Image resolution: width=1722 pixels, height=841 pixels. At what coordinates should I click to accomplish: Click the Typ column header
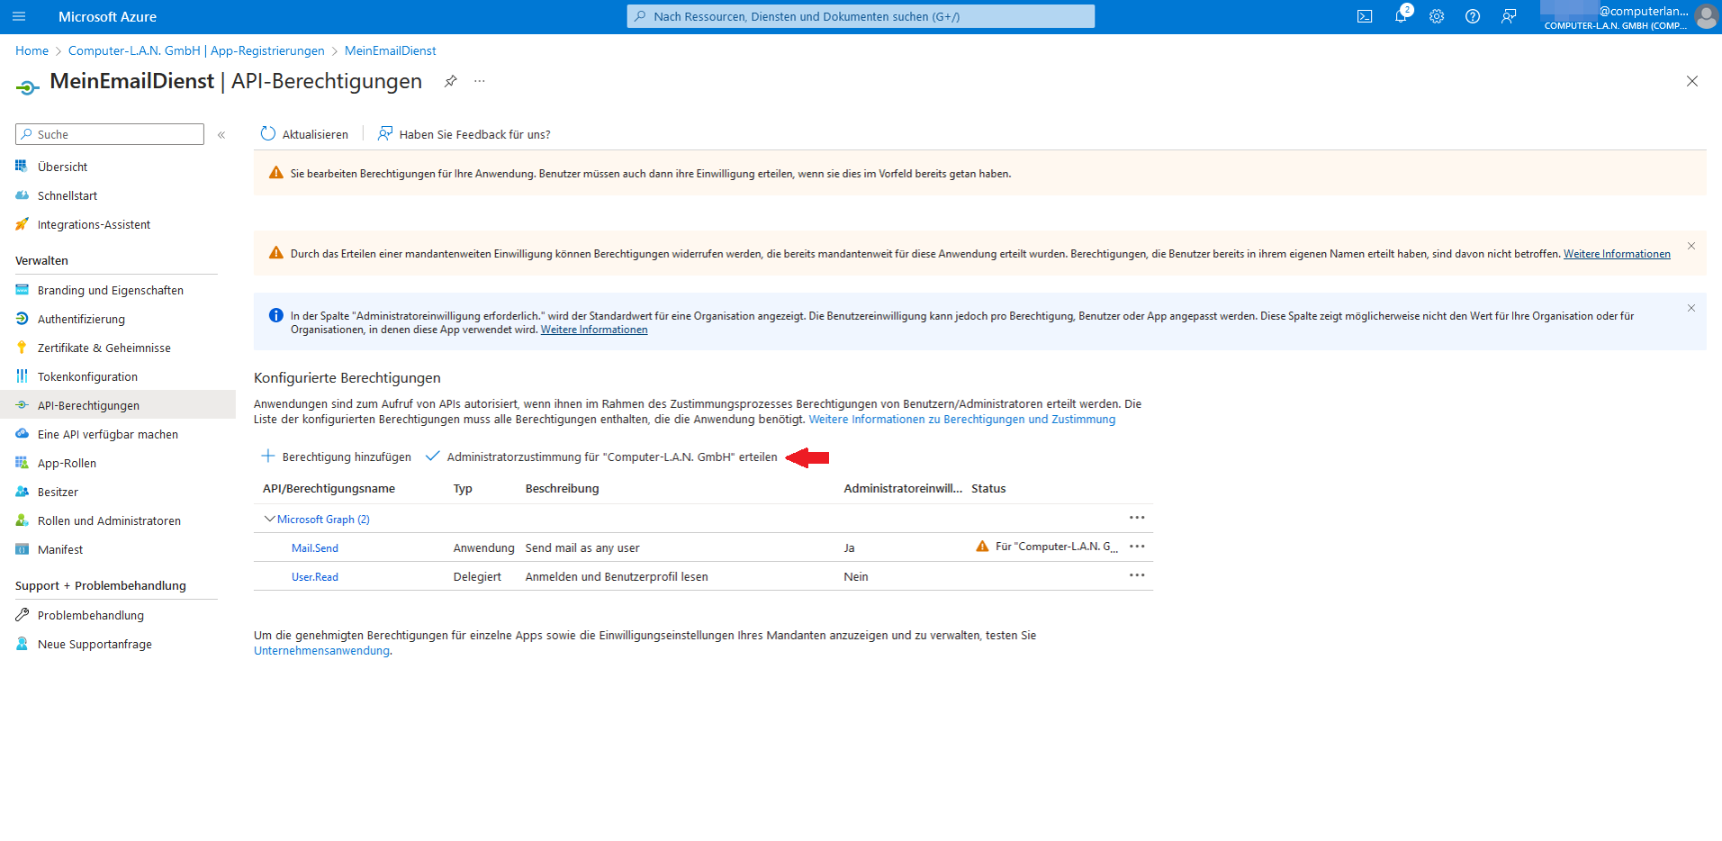click(x=463, y=489)
